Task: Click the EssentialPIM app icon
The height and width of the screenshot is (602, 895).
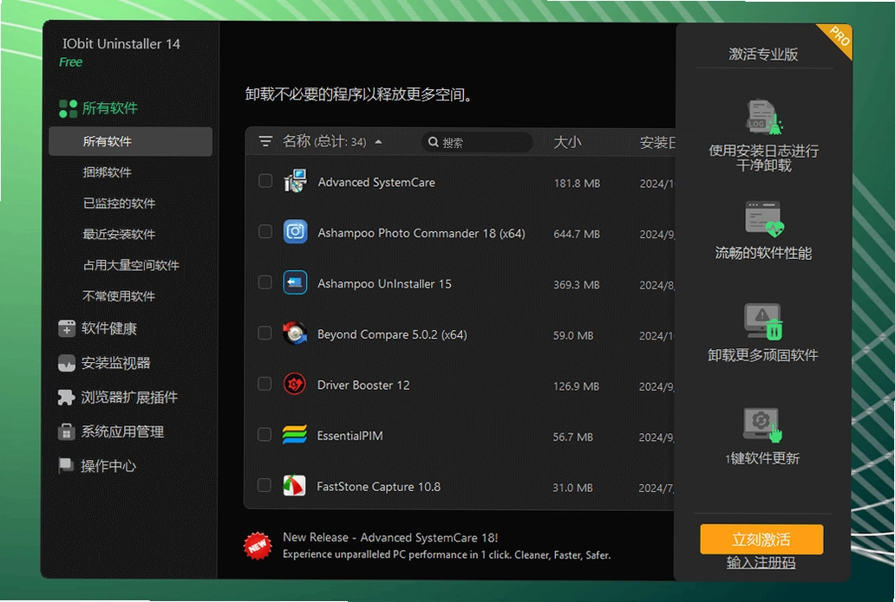Action: point(295,435)
